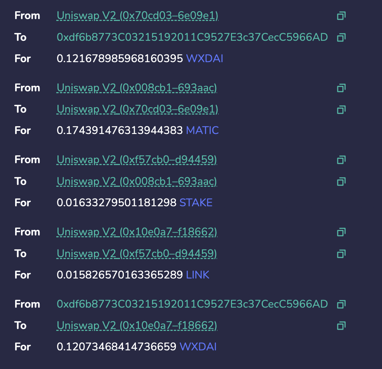The height and width of the screenshot is (369, 382).
Task: View the LINK token page
Action: point(198,275)
